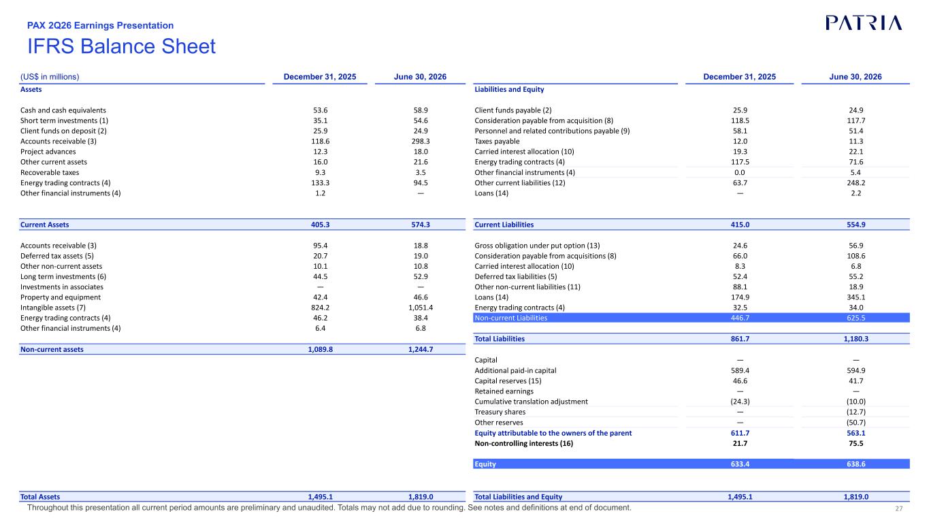
Task: Click the PATRIA logo
Action: [864, 22]
